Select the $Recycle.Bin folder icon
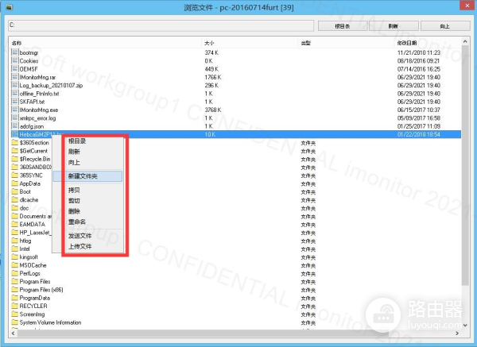The image size is (477, 347). 14,159
